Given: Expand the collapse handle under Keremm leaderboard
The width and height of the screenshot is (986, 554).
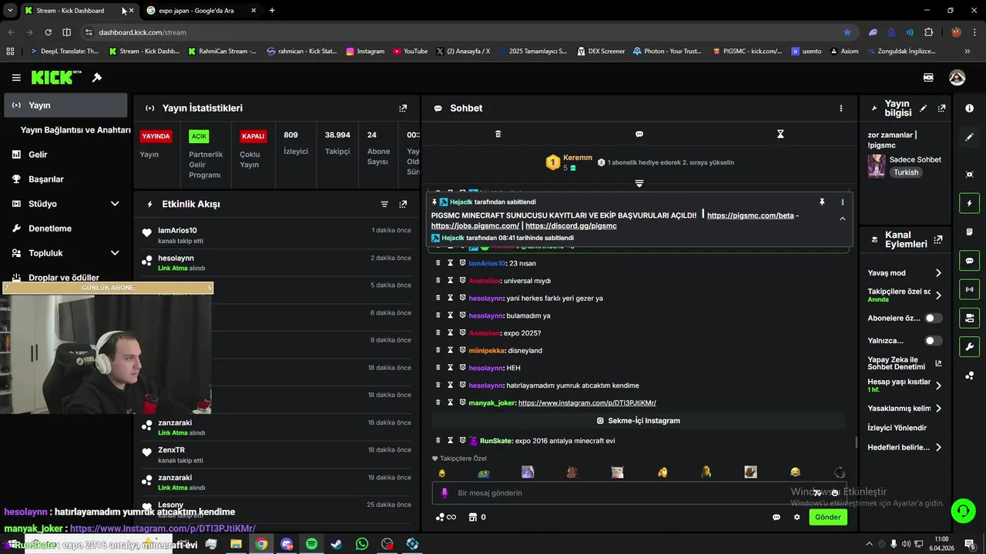Looking at the screenshot, I should coord(639,183).
